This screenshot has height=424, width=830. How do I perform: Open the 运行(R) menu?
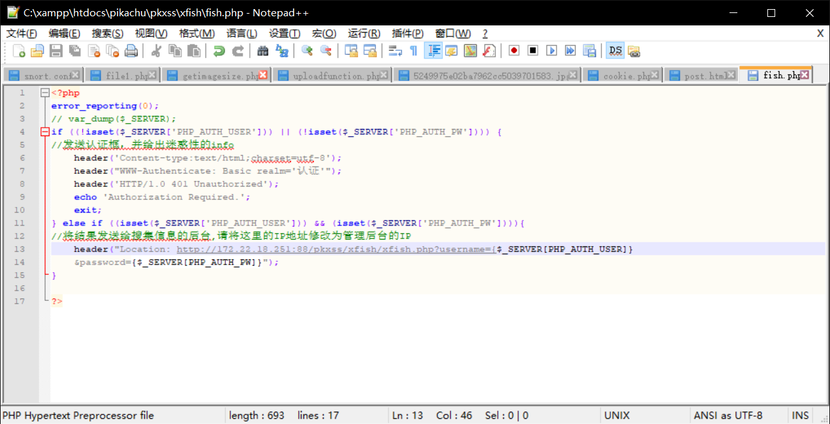[x=364, y=33]
